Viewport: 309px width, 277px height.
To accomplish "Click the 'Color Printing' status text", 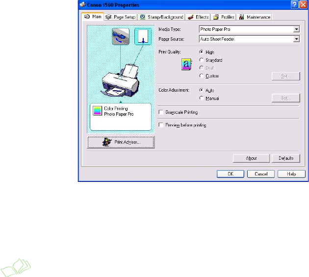I will [x=116, y=108].
